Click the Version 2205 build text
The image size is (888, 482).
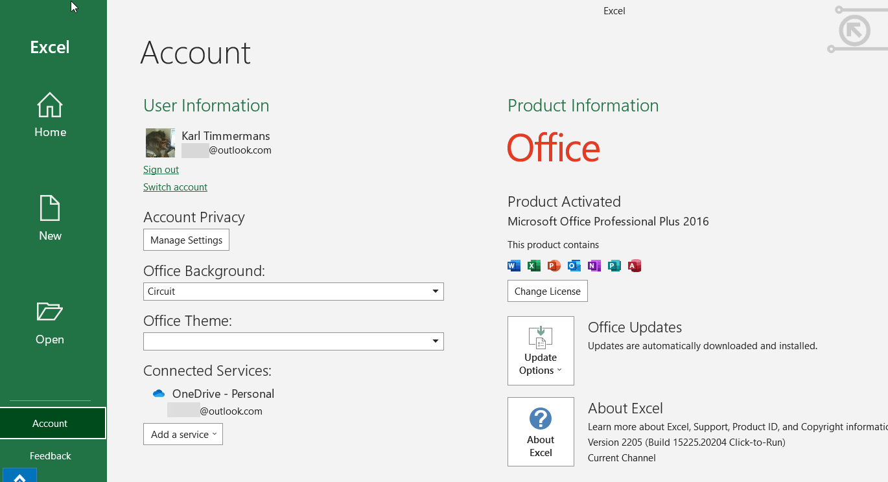686,442
